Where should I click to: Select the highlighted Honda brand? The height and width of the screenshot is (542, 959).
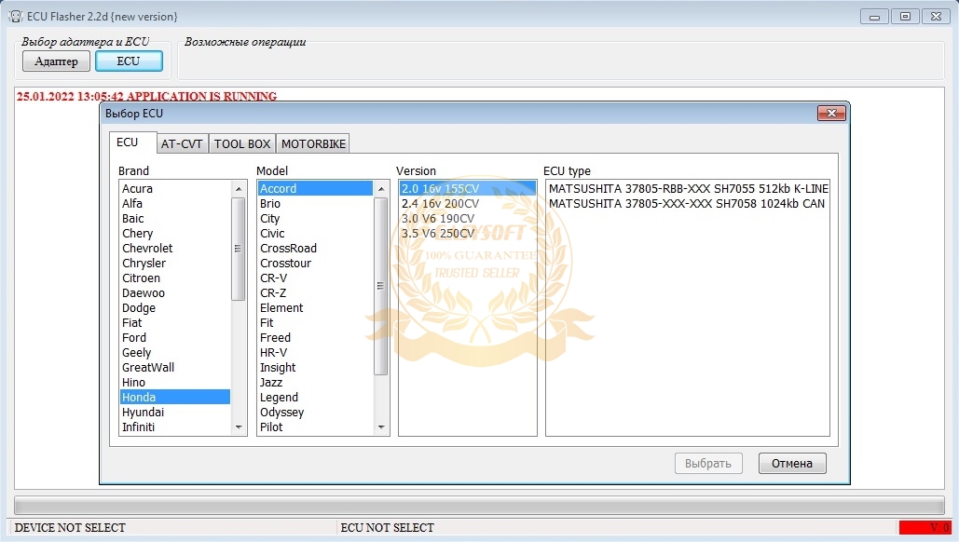tap(175, 397)
